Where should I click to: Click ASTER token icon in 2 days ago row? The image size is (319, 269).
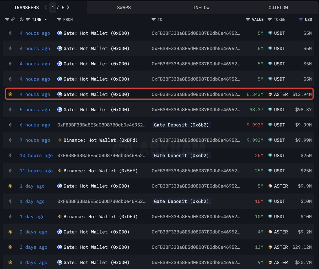[x=270, y=232]
